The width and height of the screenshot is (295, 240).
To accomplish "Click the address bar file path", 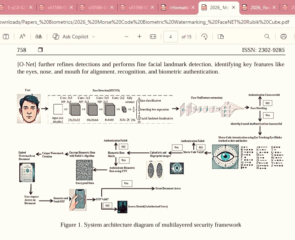I will (145, 22).
